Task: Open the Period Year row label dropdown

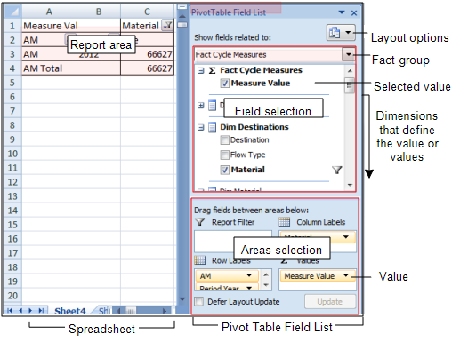Action: 249,288
